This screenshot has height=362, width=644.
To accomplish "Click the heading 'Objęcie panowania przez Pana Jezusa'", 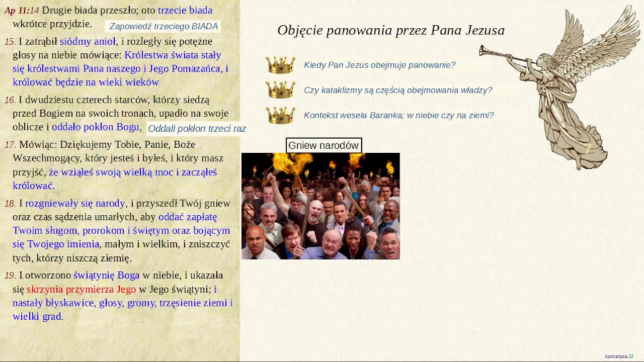I will point(391,30).
